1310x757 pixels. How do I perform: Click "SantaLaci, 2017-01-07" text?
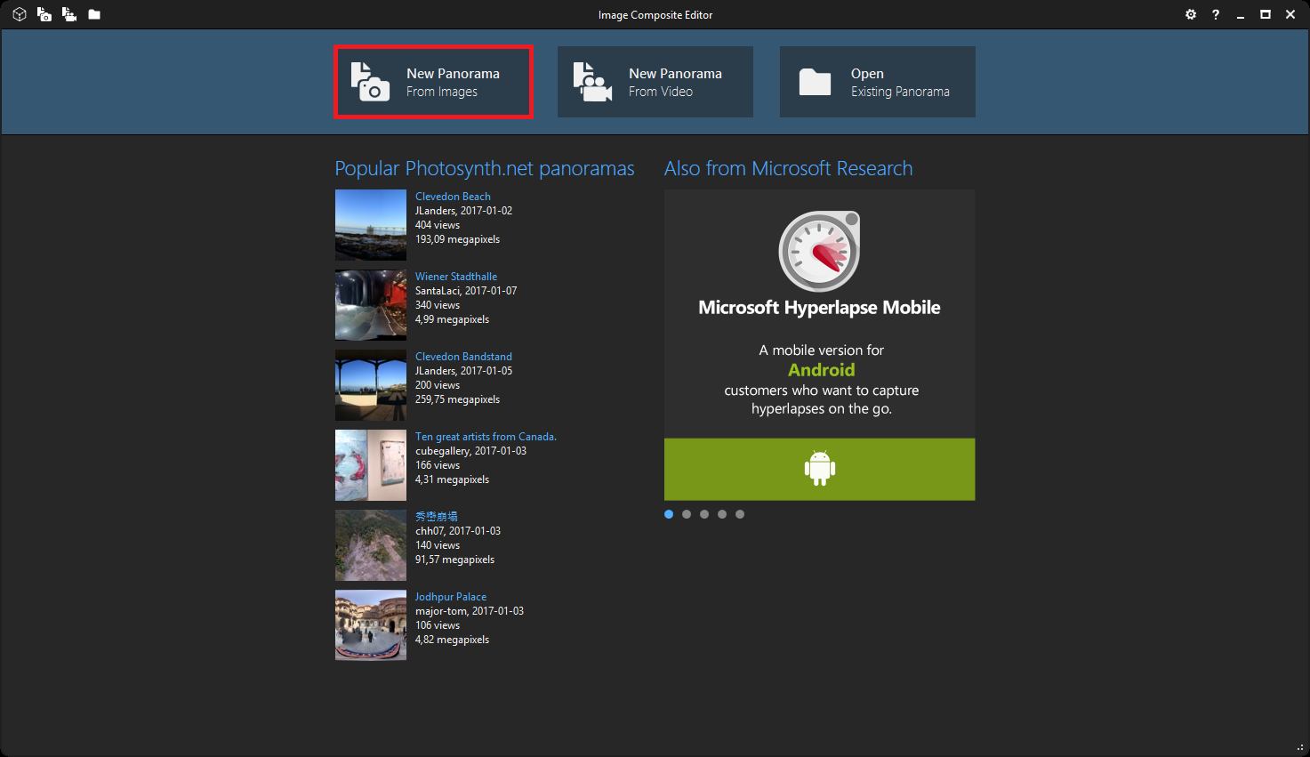click(x=466, y=291)
